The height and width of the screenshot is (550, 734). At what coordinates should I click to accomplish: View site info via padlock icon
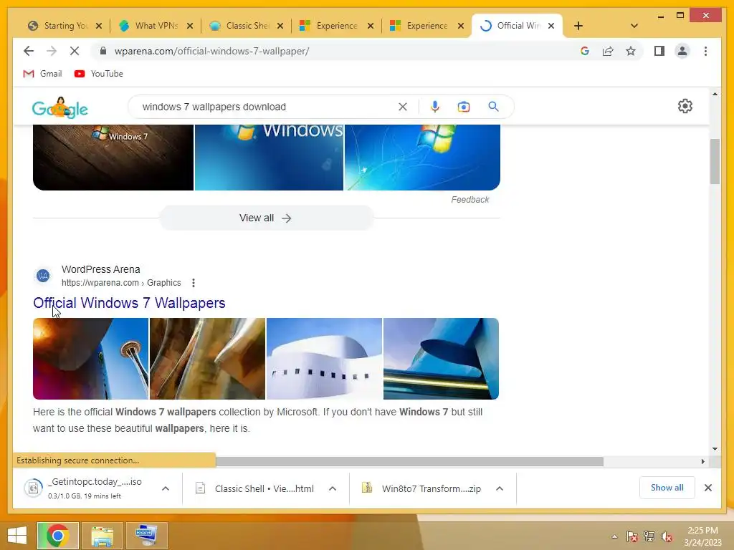pos(103,51)
